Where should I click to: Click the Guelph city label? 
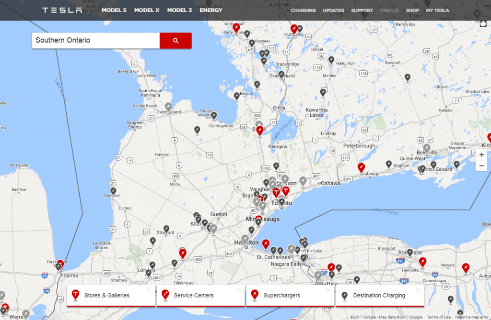[219, 214]
